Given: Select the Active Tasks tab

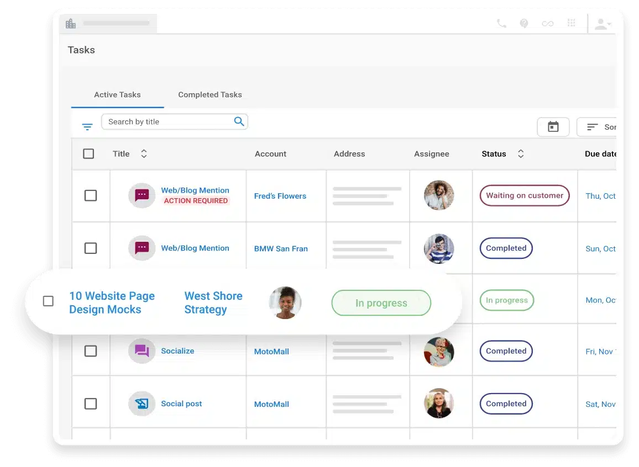Looking at the screenshot, I should 117,94.
